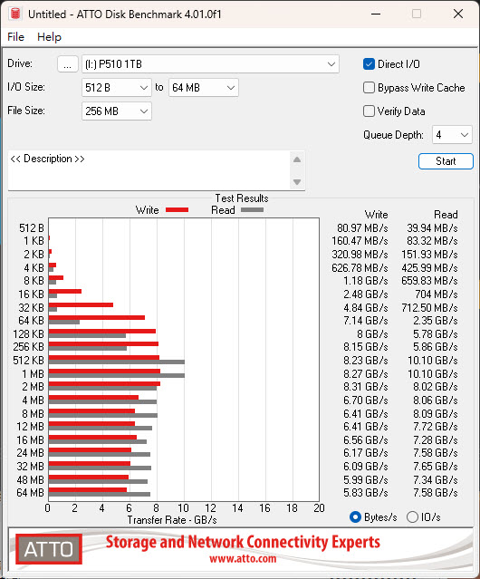The height and width of the screenshot is (579, 480).
Task: Click the 7.14 GB/s write value
Action: pos(366,321)
